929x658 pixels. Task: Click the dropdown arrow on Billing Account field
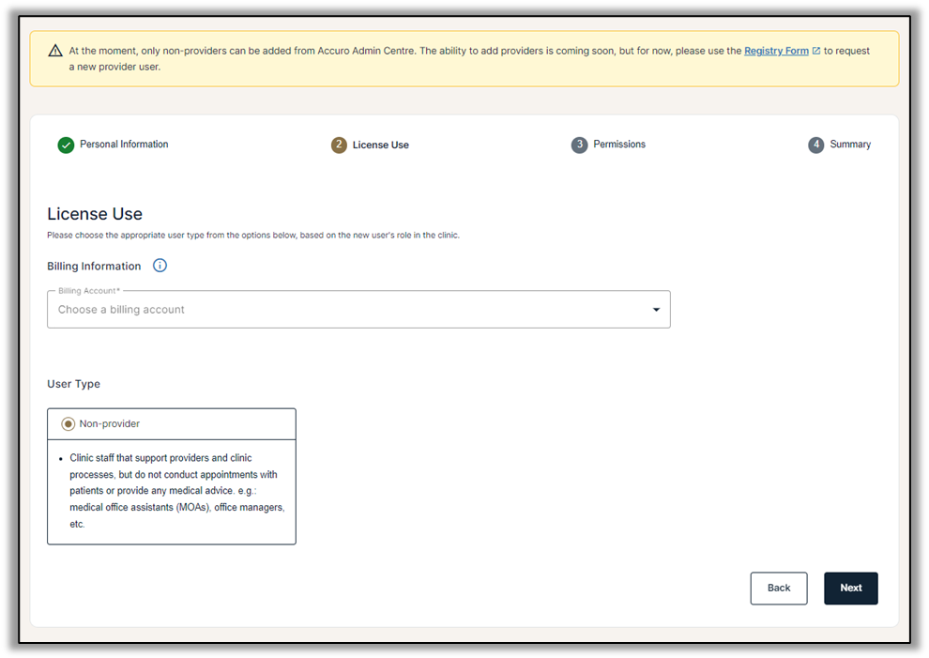pyautogui.click(x=655, y=309)
